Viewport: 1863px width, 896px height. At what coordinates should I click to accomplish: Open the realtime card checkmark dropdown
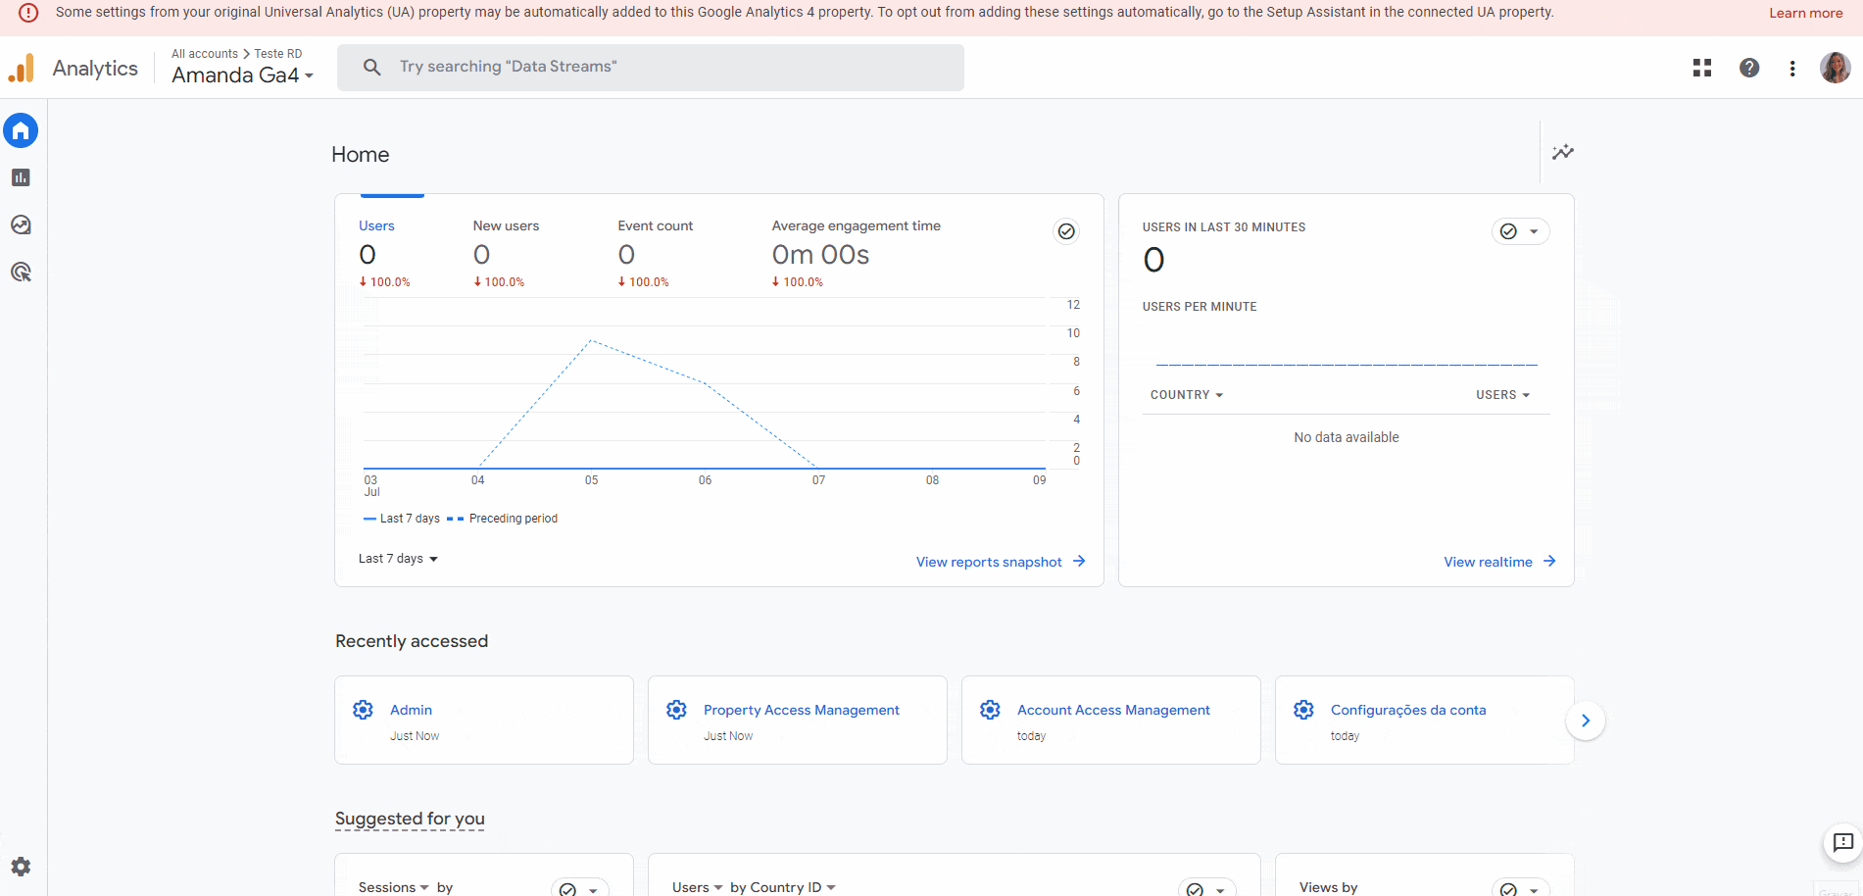click(x=1520, y=231)
